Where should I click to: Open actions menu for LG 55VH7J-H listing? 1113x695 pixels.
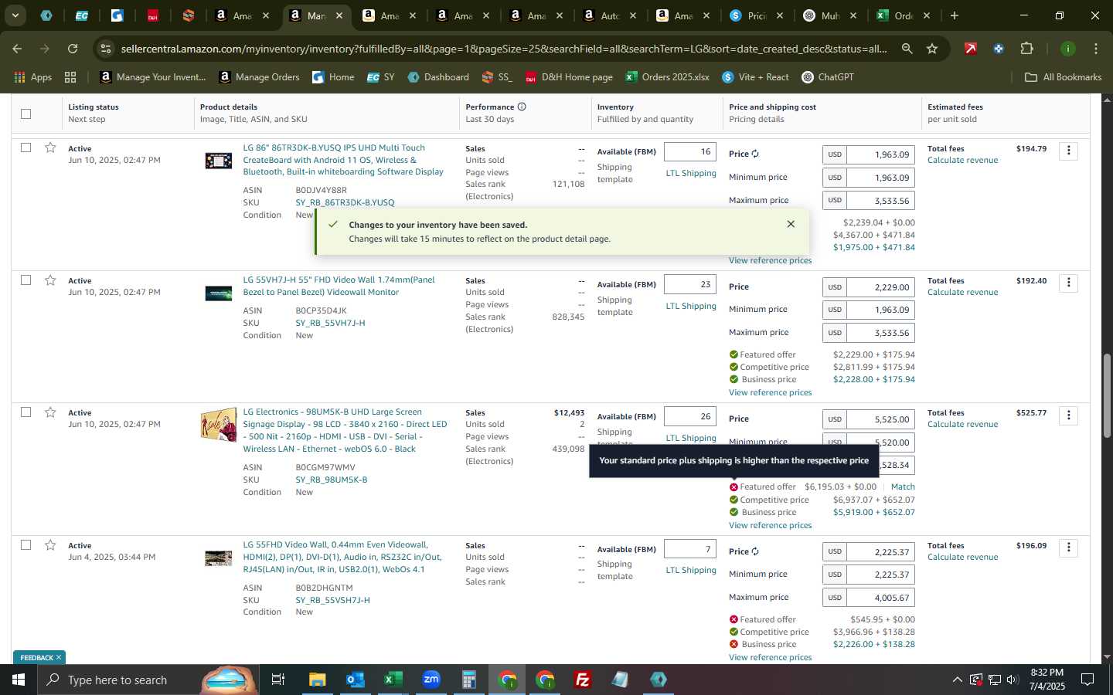pos(1068,283)
